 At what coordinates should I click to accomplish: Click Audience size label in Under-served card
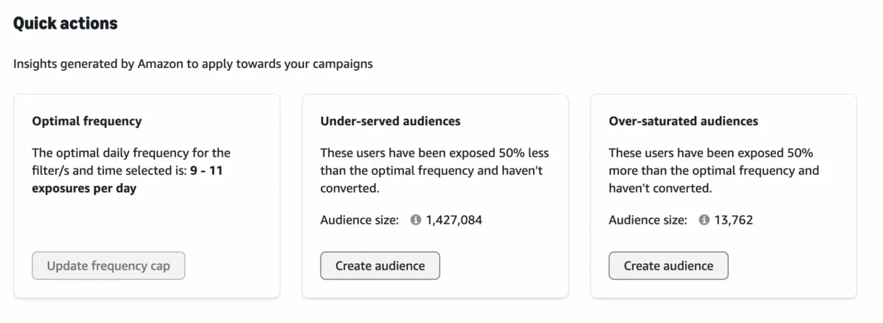coord(360,220)
